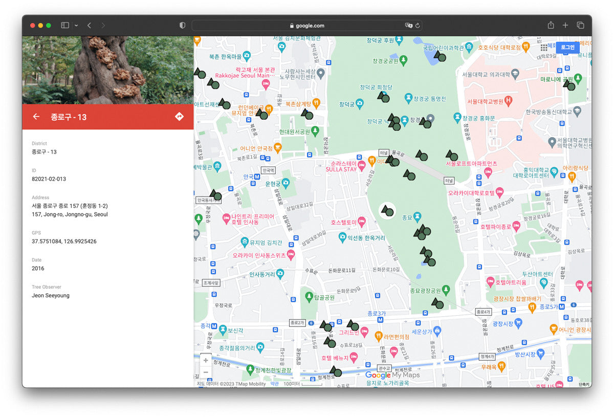Click the privacy shield icon
614x417 pixels.
coord(182,25)
